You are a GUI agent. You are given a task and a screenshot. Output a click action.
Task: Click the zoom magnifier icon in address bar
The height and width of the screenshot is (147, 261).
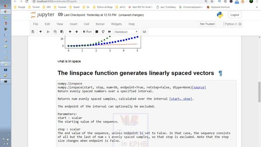tap(206, 1)
